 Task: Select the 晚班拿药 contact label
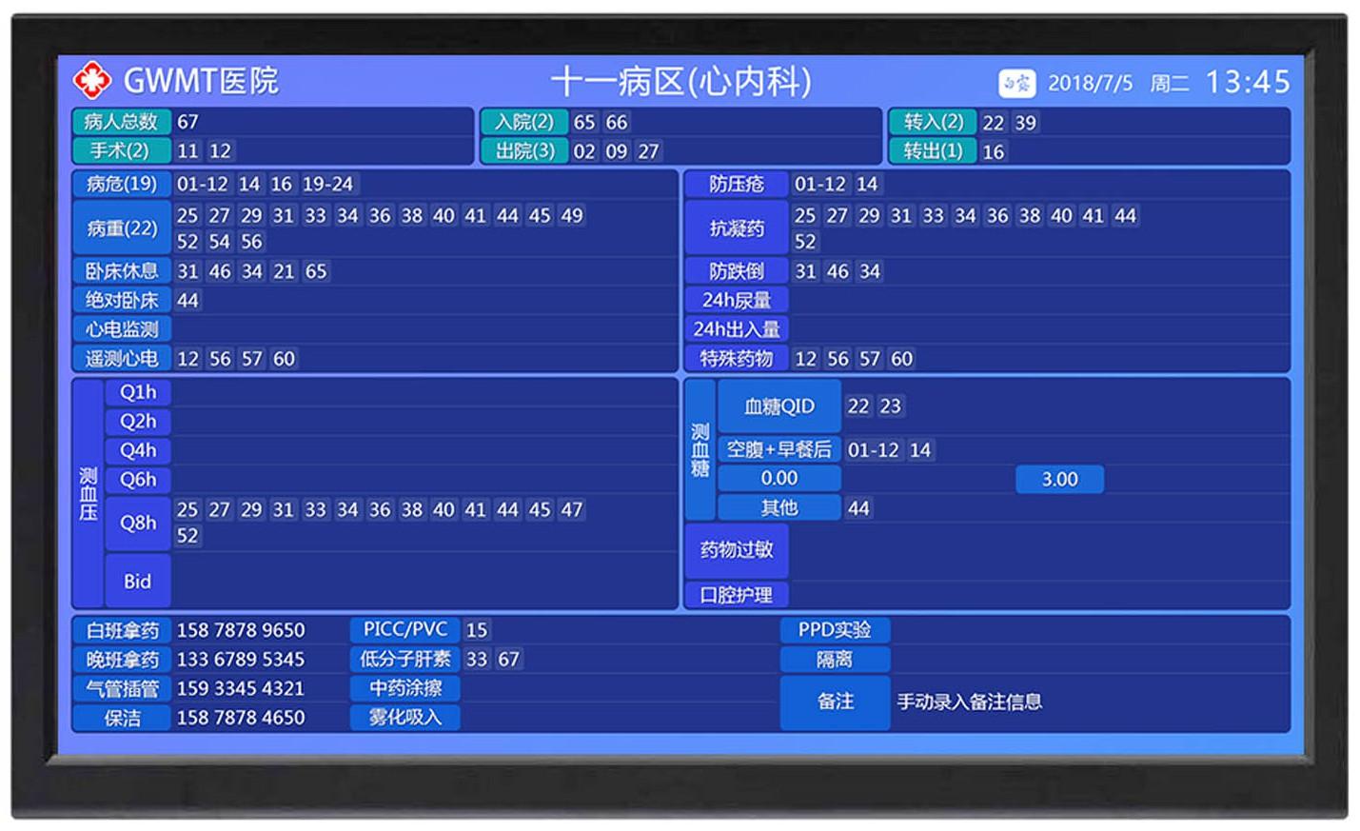point(121,659)
